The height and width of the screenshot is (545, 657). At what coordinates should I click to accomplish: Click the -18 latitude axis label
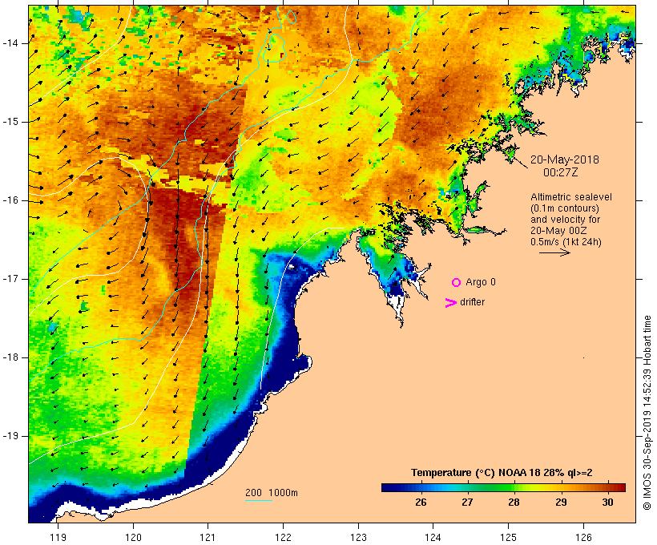(10, 357)
